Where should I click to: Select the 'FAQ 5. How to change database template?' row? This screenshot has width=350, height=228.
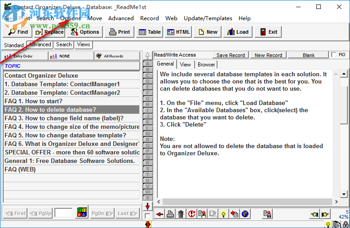71,135
